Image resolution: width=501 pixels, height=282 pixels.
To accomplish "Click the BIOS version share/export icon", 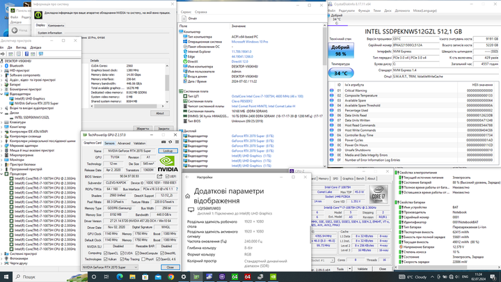I will (160, 176).
